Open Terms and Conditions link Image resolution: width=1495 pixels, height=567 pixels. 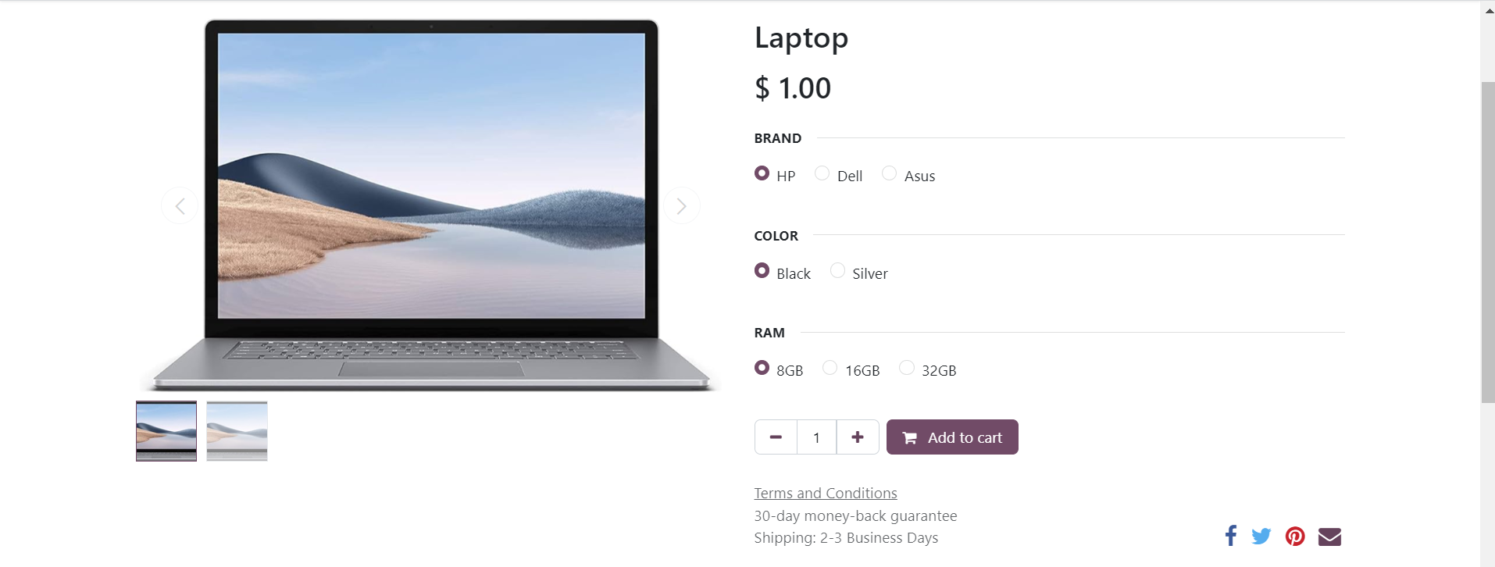pyautogui.click(x=826, y=494)
